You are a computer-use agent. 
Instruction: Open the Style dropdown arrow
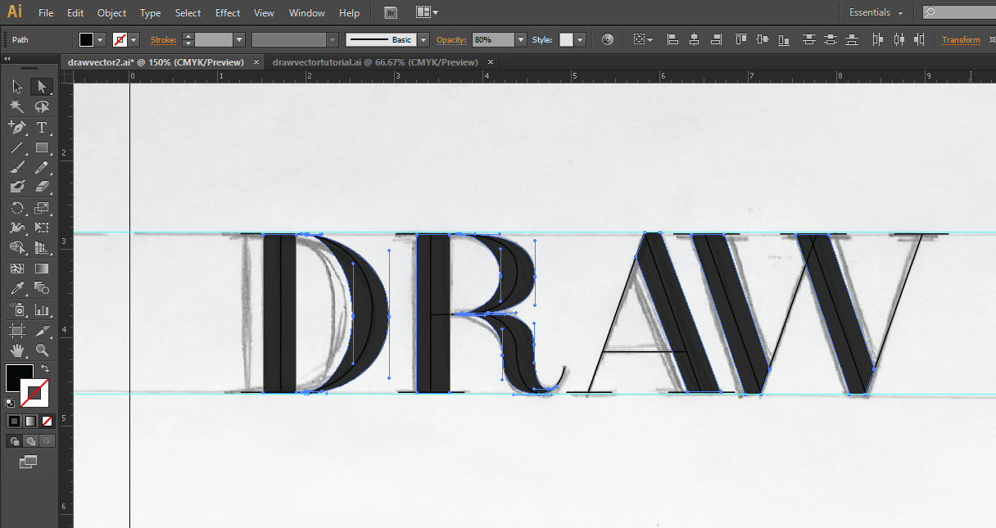[x=580, y=39]
